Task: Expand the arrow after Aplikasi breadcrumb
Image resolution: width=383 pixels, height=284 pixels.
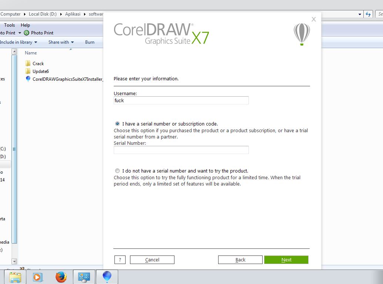Action: pyautogui.click(x=84, y=14)
